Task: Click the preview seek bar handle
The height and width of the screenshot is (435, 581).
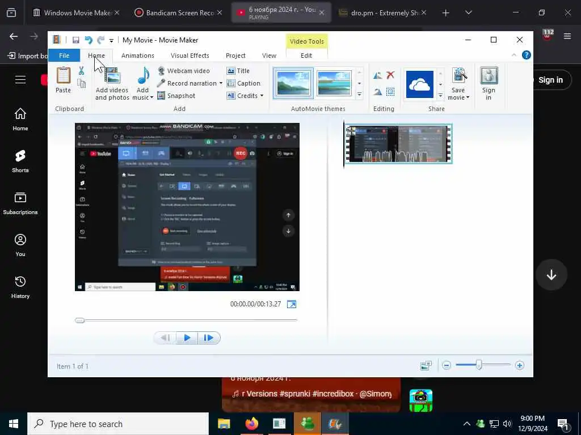Action: 79,321
